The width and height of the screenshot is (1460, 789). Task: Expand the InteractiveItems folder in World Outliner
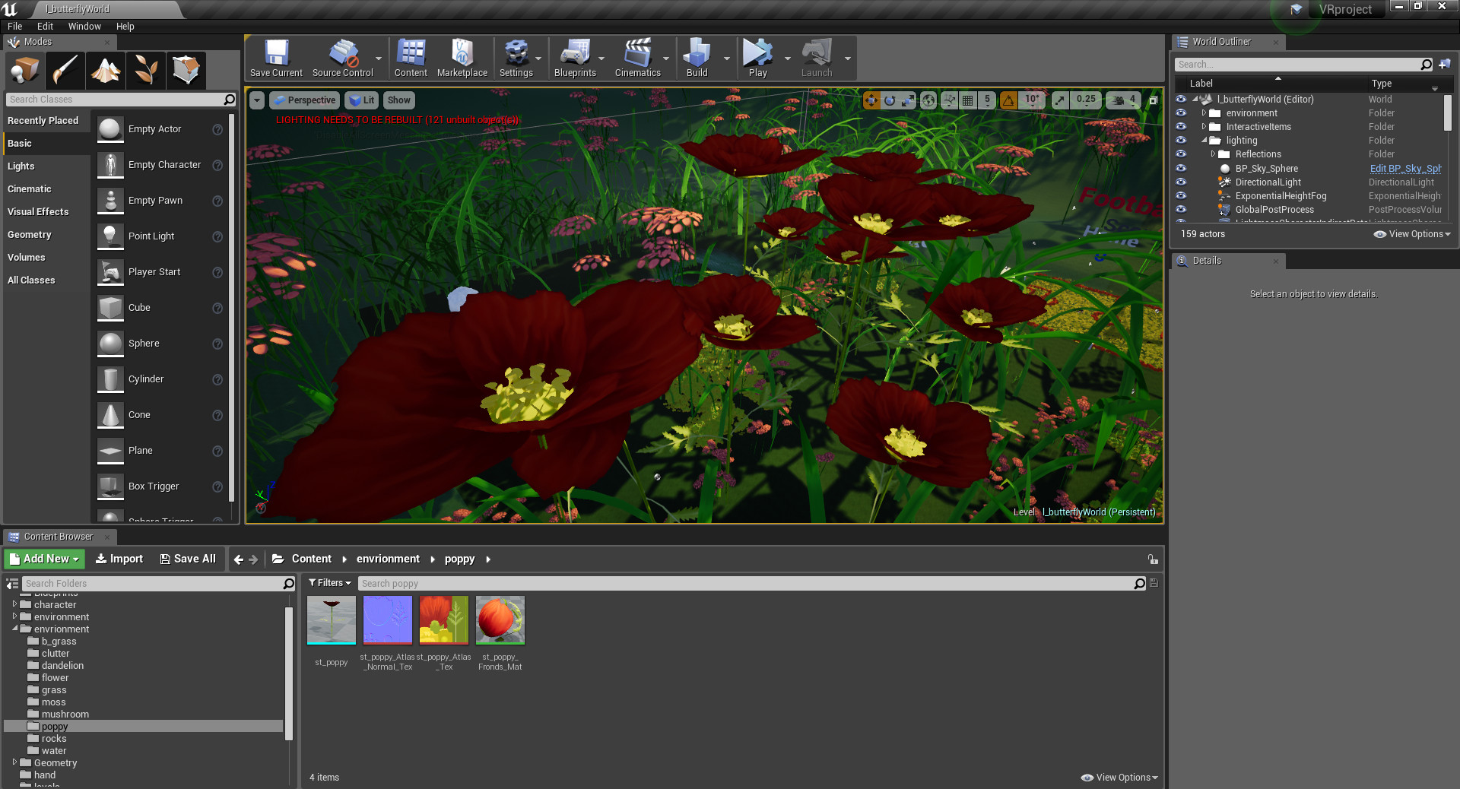(x=1204, y=127)
